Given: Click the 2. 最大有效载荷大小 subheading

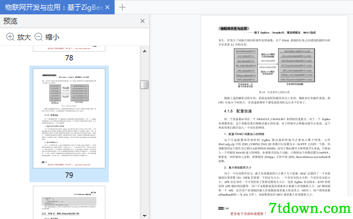Looking at the screenshot, I should click(237, 168).
